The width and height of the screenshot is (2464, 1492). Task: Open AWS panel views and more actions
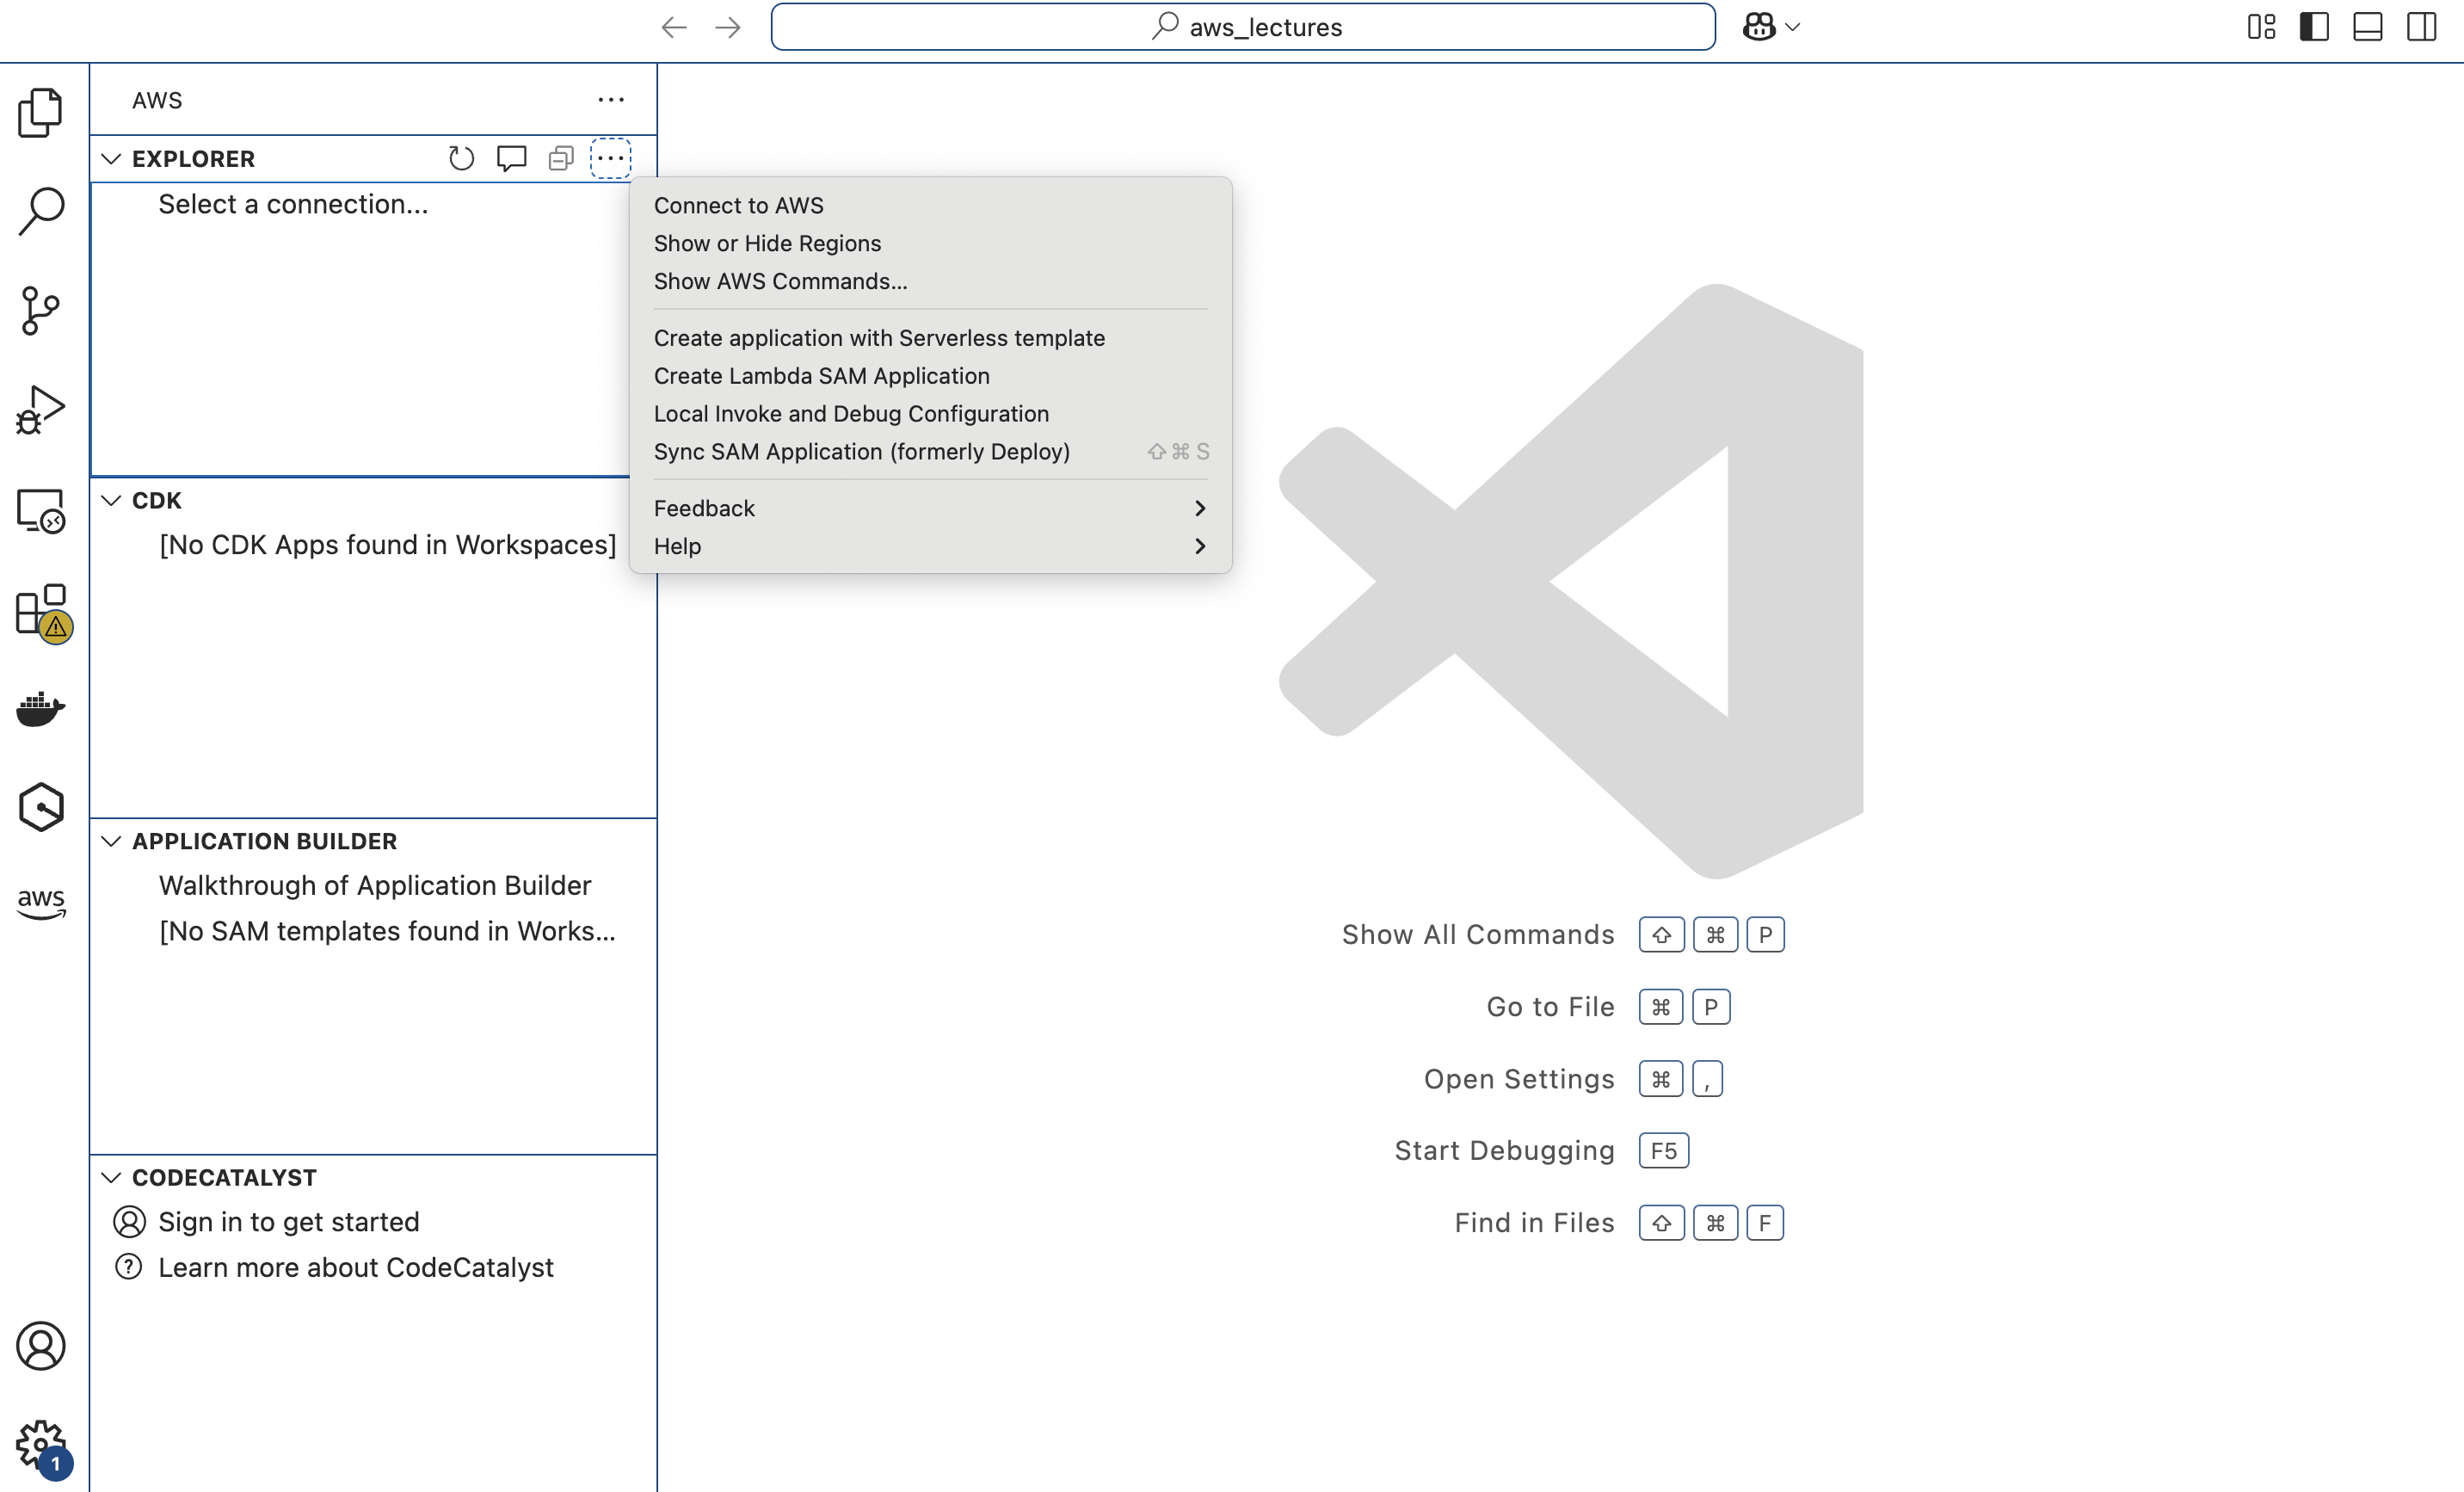click(x=611, y=100)
